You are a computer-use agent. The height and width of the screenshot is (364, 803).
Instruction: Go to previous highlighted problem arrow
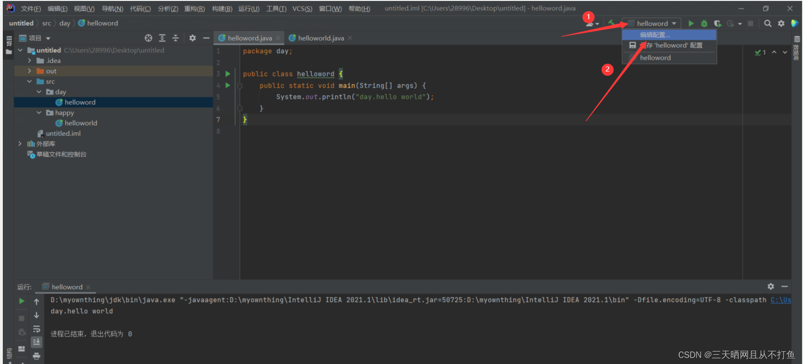[774, 52]
